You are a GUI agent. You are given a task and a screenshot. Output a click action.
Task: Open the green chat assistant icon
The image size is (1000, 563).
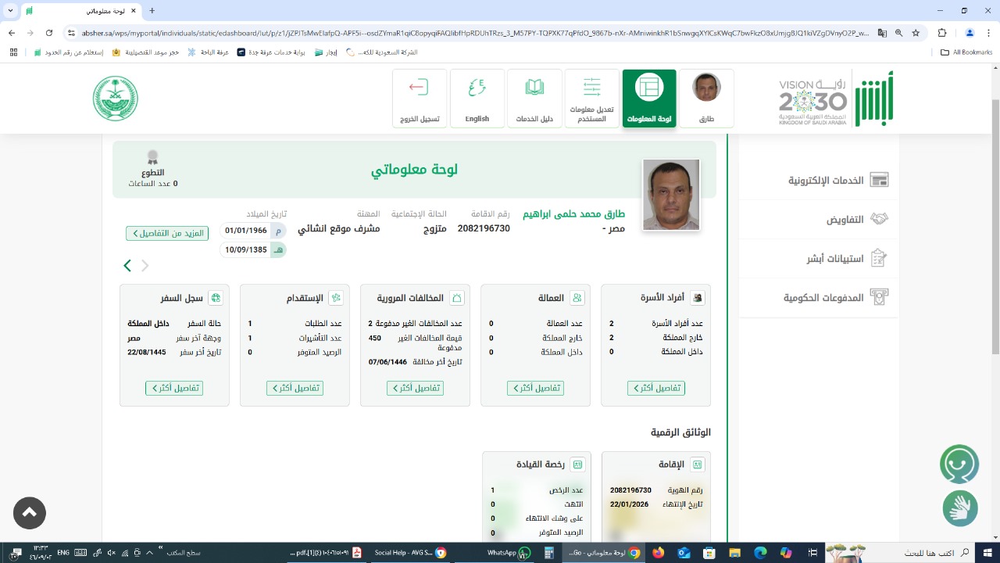pos(959,464)
